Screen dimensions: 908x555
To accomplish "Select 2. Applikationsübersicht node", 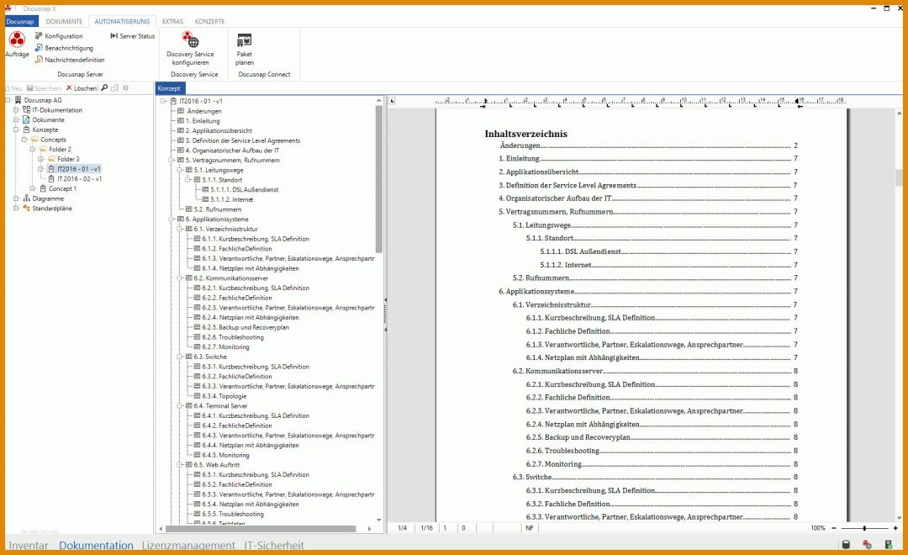I will coord(219,131).
